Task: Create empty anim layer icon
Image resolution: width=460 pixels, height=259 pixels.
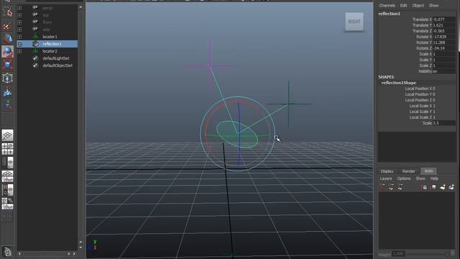Action: [443, 187]
